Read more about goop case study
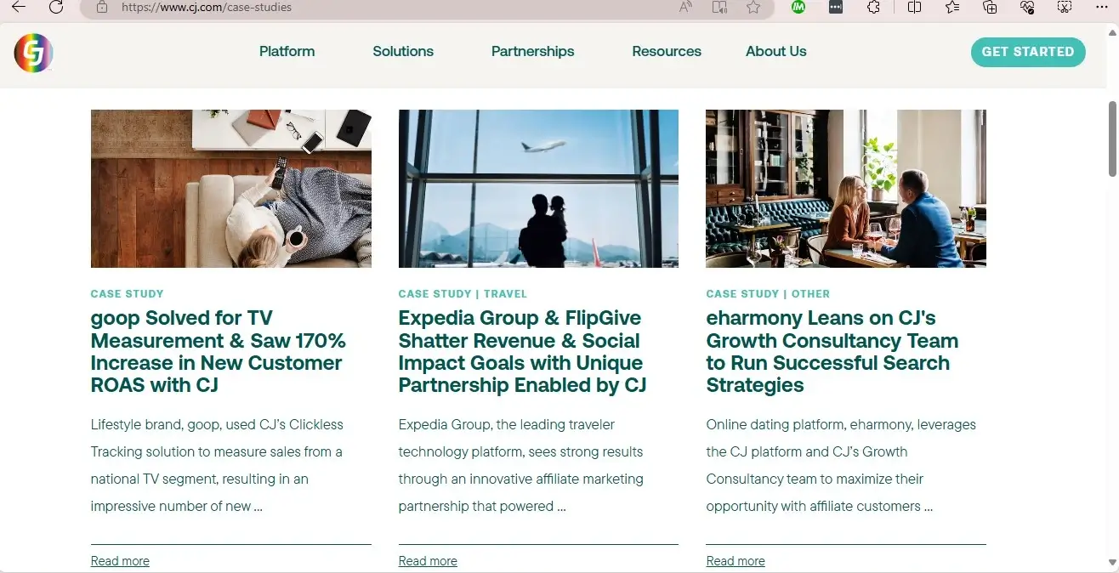 [120, 561]
